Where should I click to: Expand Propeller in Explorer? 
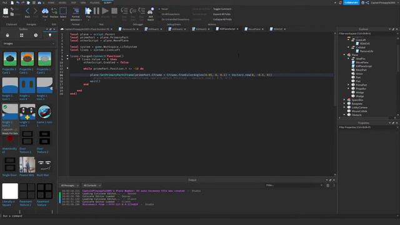(x=349, y=89)
